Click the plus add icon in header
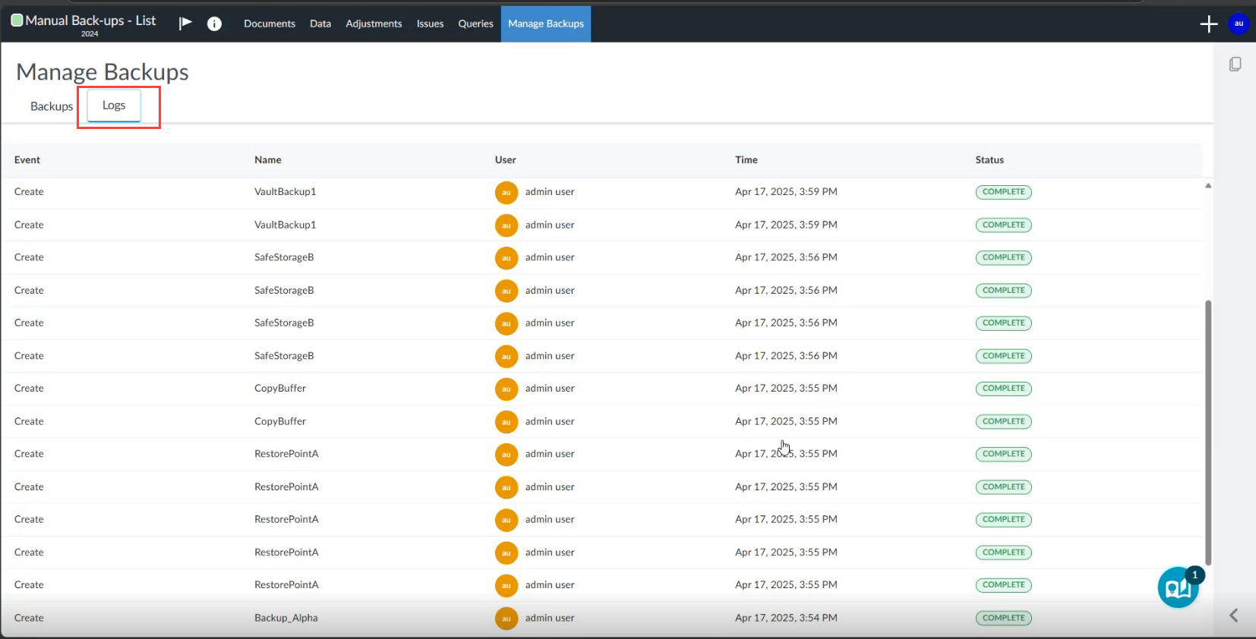Viewport: 1256px width, 639px height. click(x=1208, y=24)
